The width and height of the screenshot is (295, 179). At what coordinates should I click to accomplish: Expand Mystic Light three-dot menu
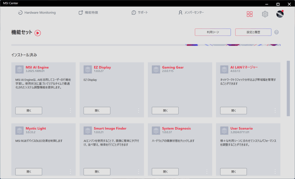(70, 172)
